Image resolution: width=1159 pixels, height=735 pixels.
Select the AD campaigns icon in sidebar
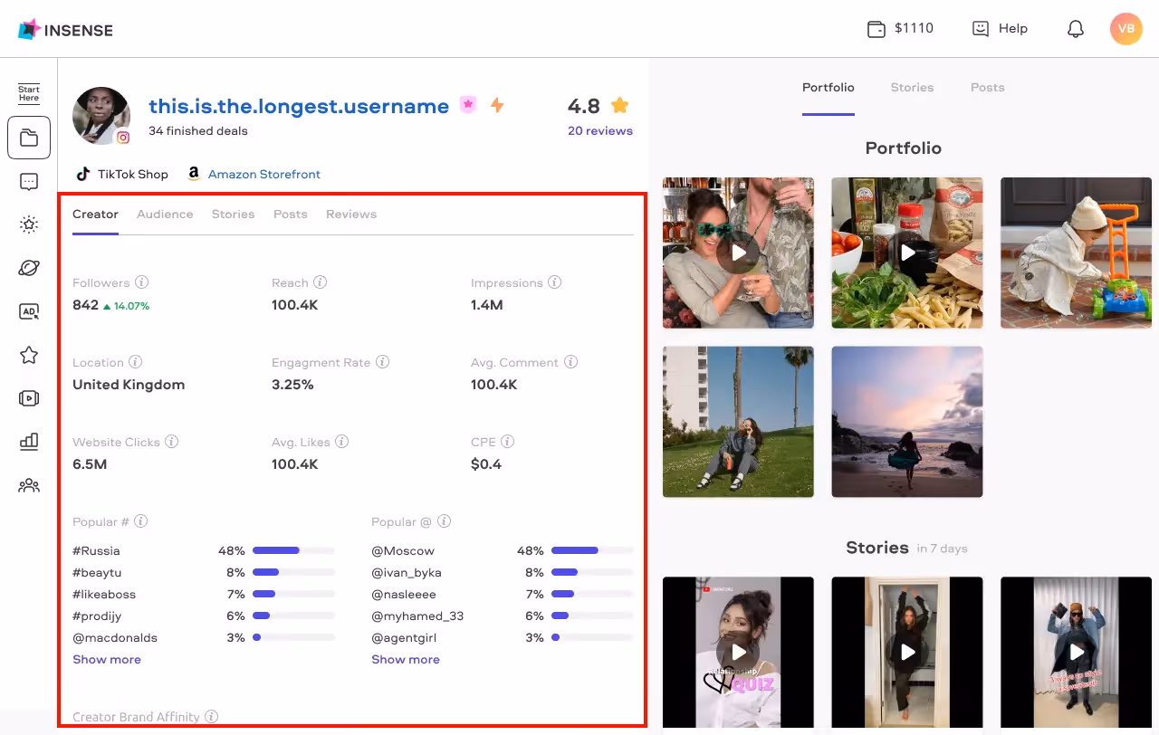tap(28, 311)
